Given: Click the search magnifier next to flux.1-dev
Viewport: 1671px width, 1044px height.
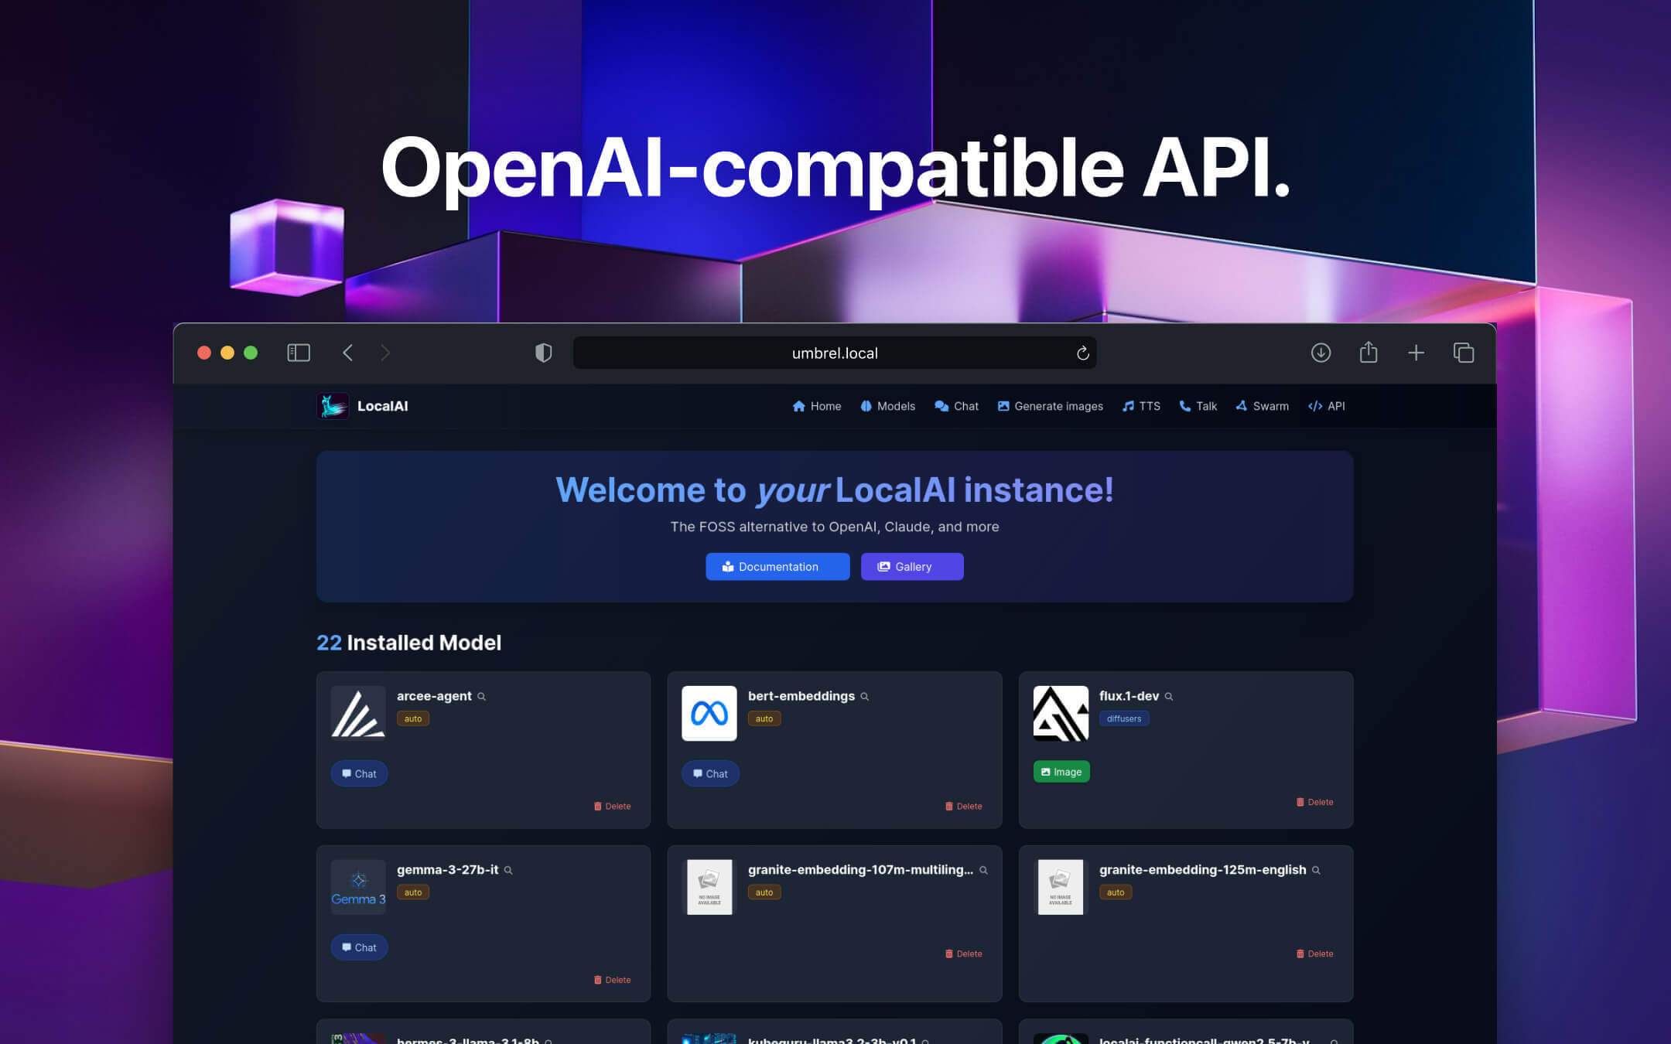Looking at the screenshot, I should pos(1169,696).
